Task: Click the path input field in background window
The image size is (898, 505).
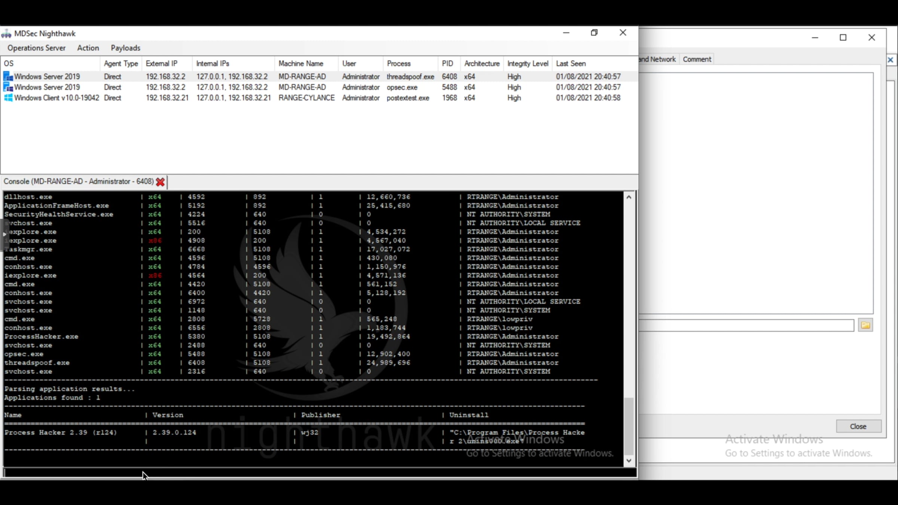Action: coord(746,325)
